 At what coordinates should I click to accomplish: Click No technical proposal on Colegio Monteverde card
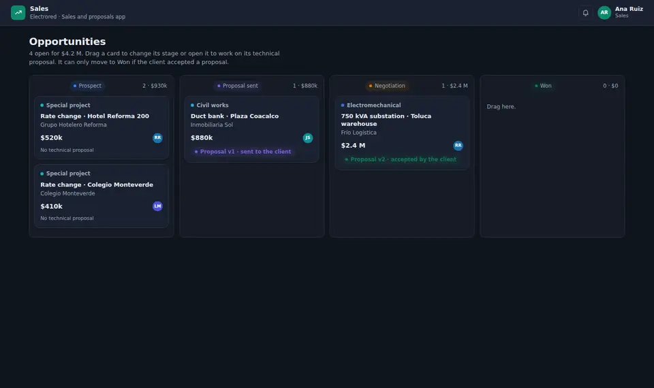coord(67,219)
